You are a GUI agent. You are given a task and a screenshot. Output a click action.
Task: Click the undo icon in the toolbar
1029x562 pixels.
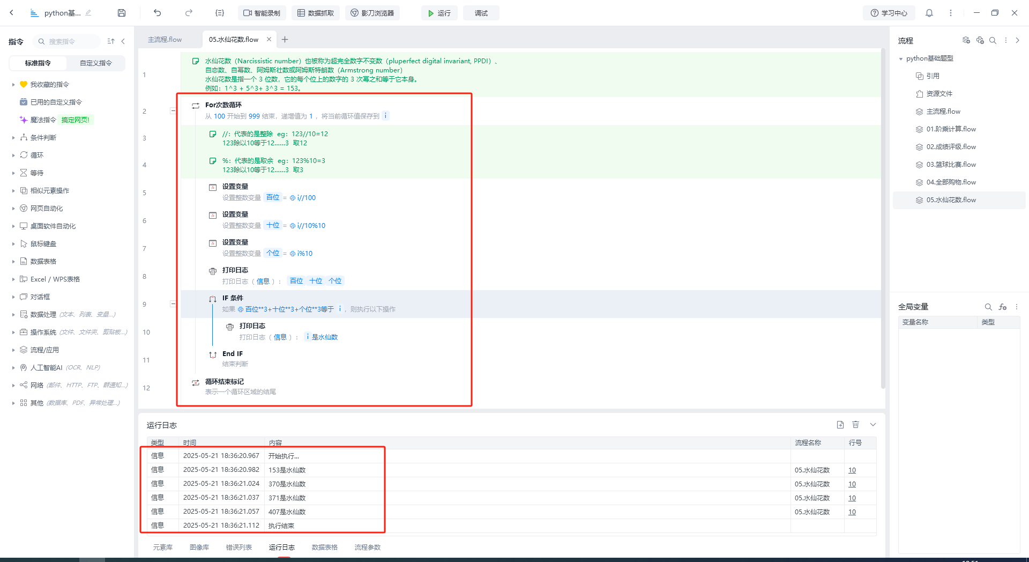pos(157,12)
